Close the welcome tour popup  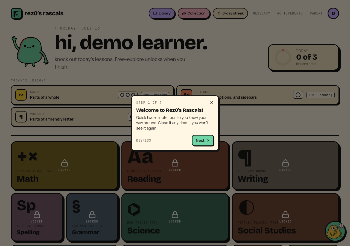[x=212, y=102]
